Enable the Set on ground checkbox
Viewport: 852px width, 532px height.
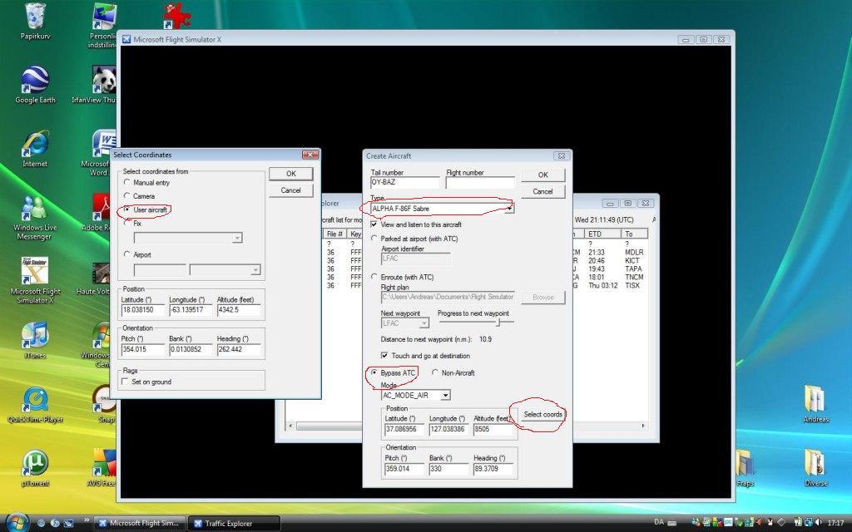(x=125, y=382)
